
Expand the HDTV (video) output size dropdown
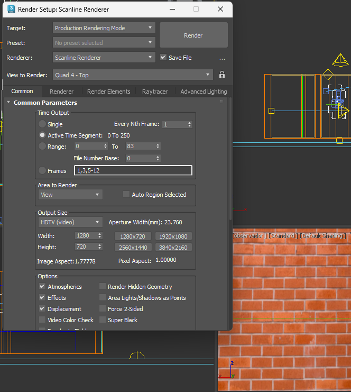(x=70, y=222)
